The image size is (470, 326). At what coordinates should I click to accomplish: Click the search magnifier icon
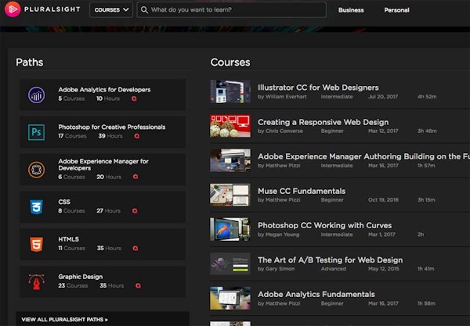tap(144, 10)
